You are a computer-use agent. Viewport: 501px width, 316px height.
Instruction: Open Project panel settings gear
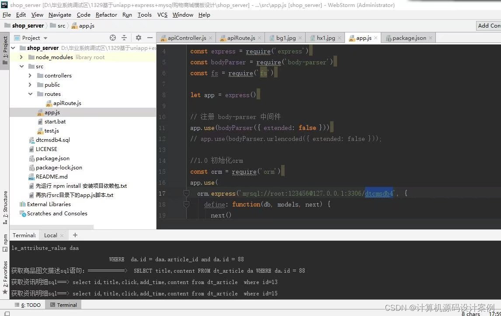tap(138, 38)
